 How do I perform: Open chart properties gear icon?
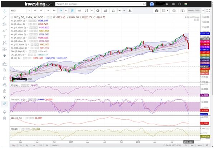coord(98,10)
